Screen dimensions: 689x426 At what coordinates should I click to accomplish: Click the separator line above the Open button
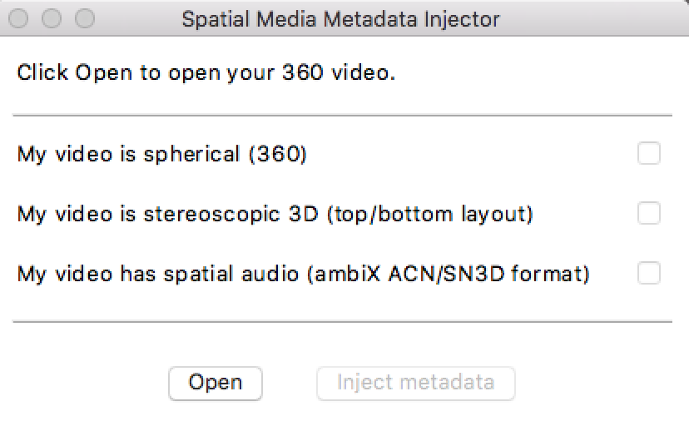343,322
